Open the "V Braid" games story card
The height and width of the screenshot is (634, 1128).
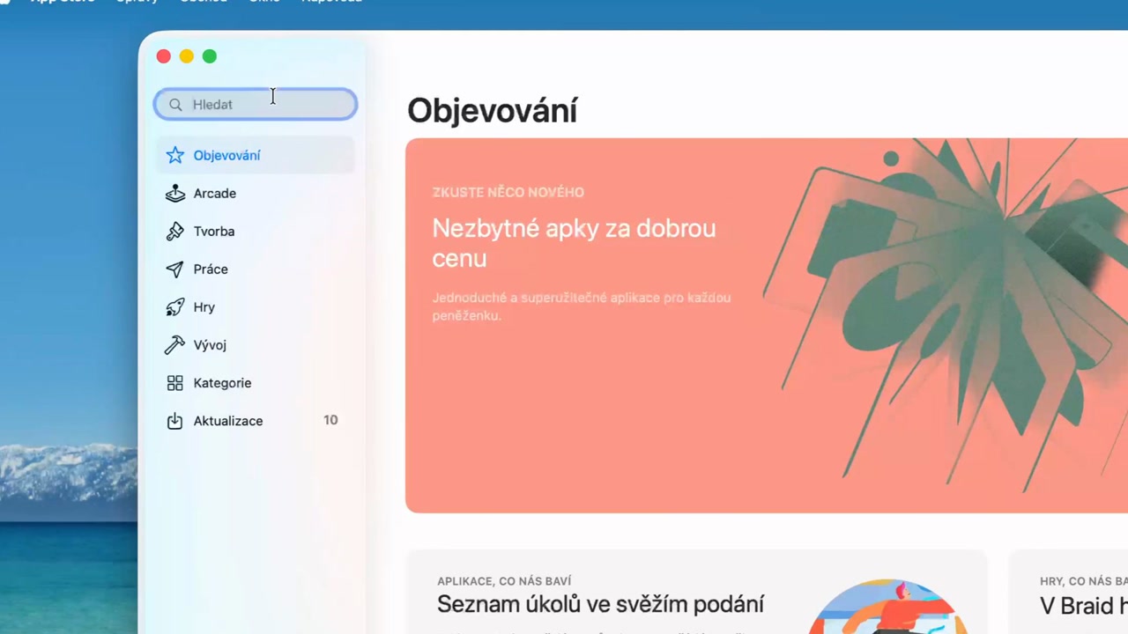1068,592
